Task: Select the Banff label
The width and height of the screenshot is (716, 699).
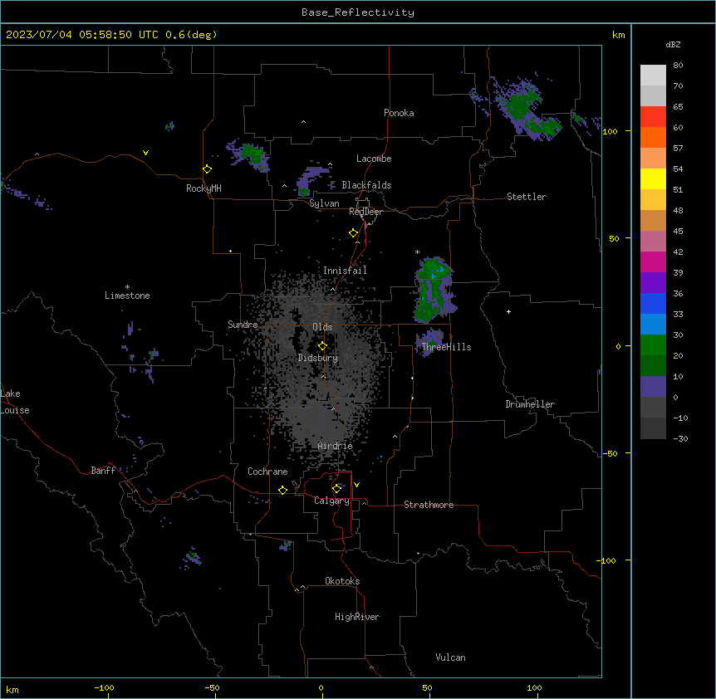Action: [103, 471]
